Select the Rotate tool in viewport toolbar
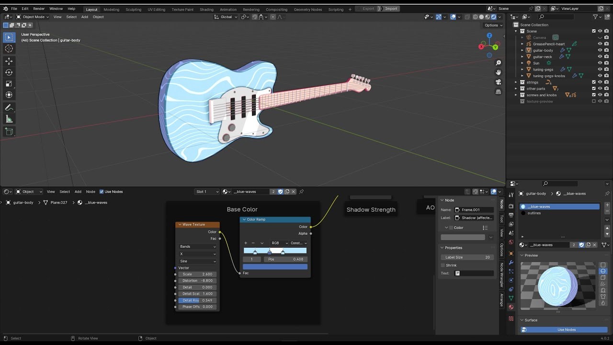 [x=9, y=72]
